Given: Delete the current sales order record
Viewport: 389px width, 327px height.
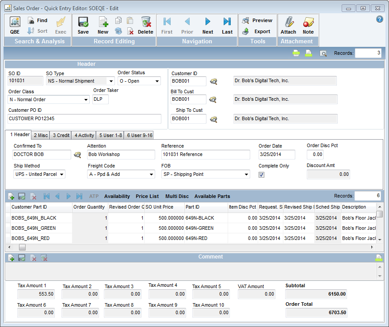Looking at the screenshot, I should tap(145, 25).
